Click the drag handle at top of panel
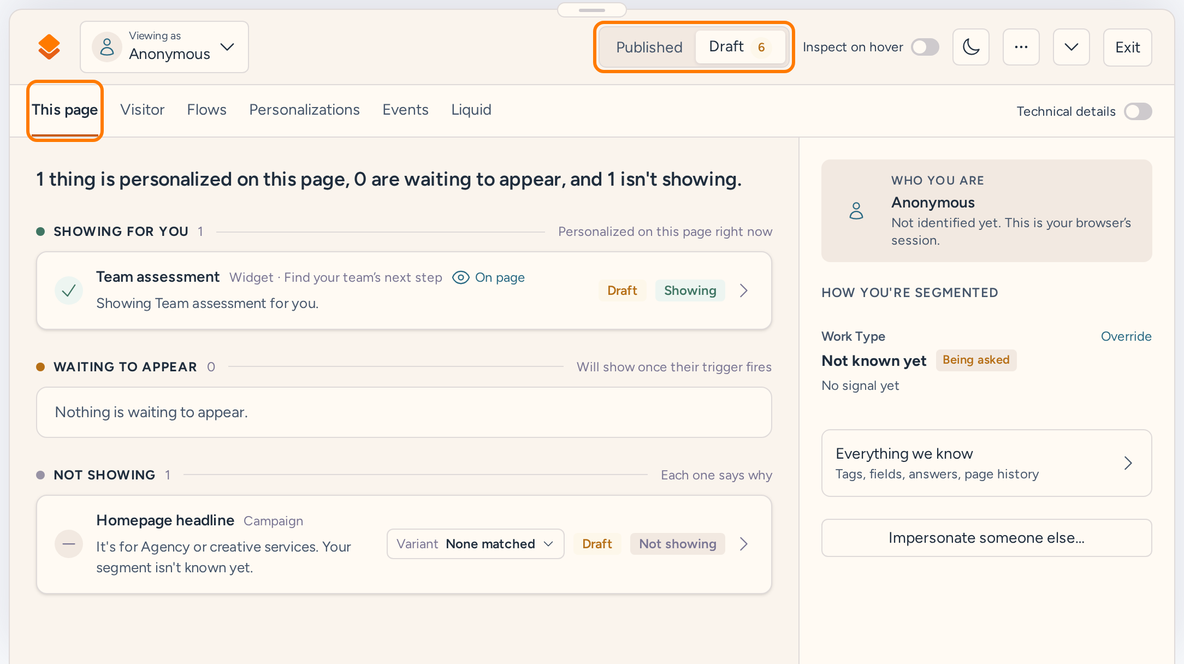Viewport: 1184px width, 664px height. tap(592, 10)
